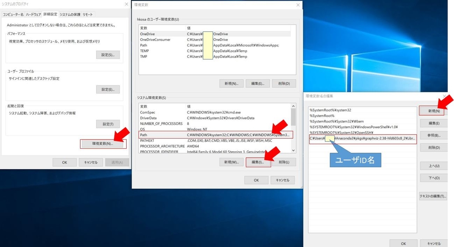The height and width of the screenshot is (247, 454).
Task: Select the DriverData system variable
Action: (215, 118)
